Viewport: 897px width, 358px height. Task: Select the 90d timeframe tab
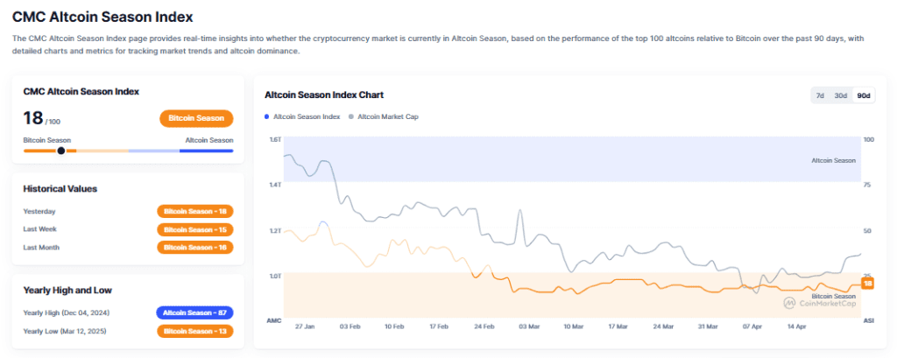pyautogui.click(x=863, y=95)
